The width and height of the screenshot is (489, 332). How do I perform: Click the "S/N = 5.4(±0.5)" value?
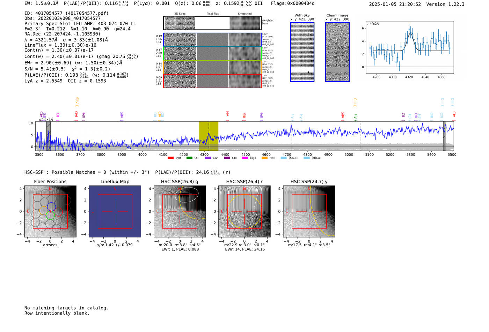click(x=45, y=69)
